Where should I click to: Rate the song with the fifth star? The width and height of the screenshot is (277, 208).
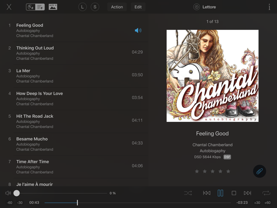coord(228,172)
